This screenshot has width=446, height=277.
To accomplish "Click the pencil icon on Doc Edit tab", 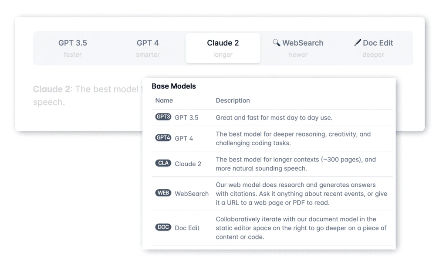I will (358, 43).
